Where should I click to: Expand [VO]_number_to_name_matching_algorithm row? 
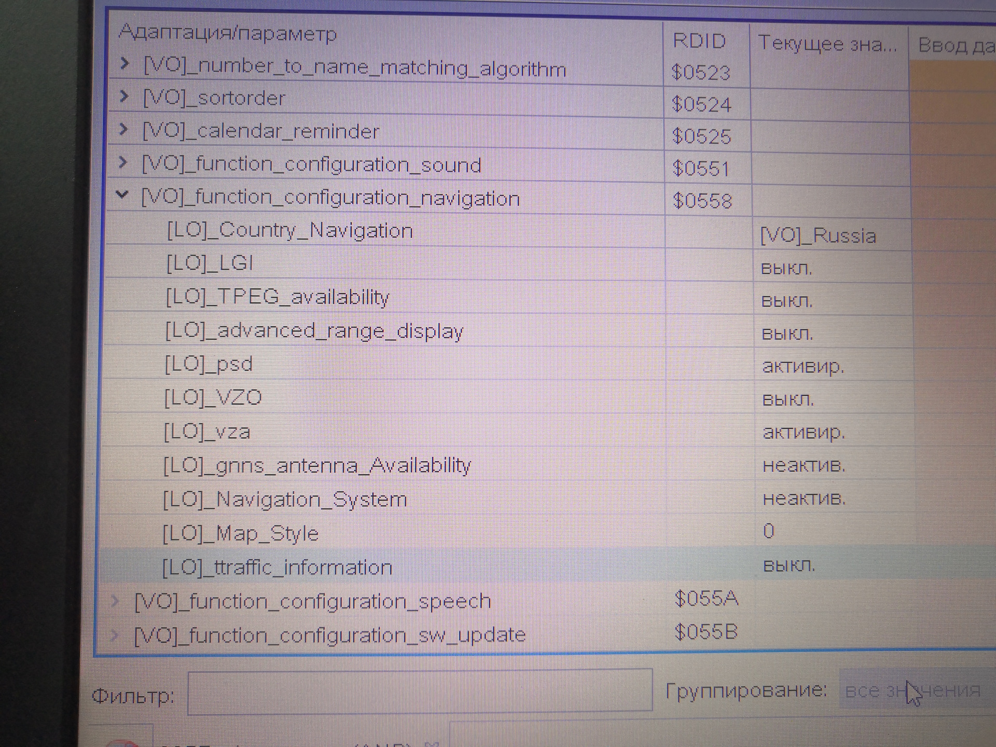click(124, 64)
